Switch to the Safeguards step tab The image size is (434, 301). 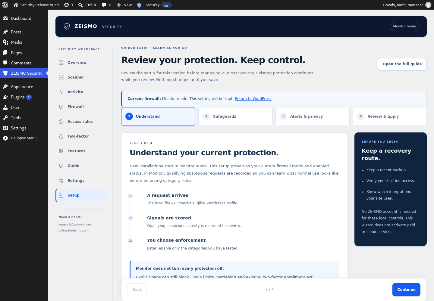click(x=235, y=116)
